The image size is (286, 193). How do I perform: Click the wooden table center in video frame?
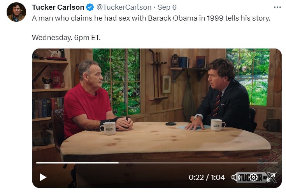[165, 141]
